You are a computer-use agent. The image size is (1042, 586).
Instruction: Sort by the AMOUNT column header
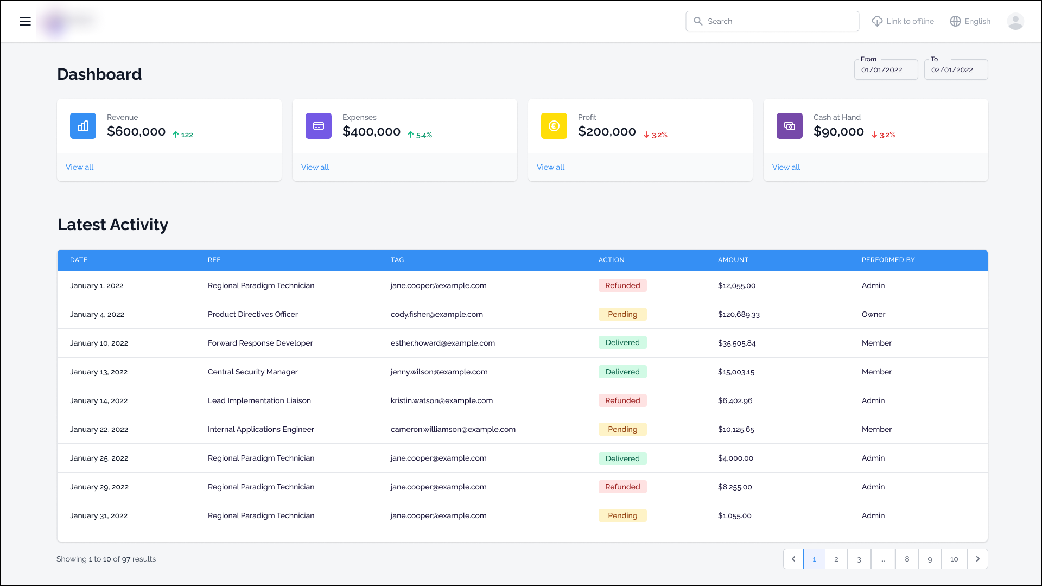click(733, 260)
